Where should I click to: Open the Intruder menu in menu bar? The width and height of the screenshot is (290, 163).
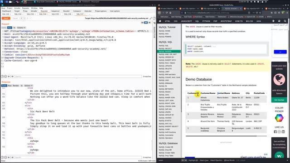pyautogui.click(x=17, y=8)
